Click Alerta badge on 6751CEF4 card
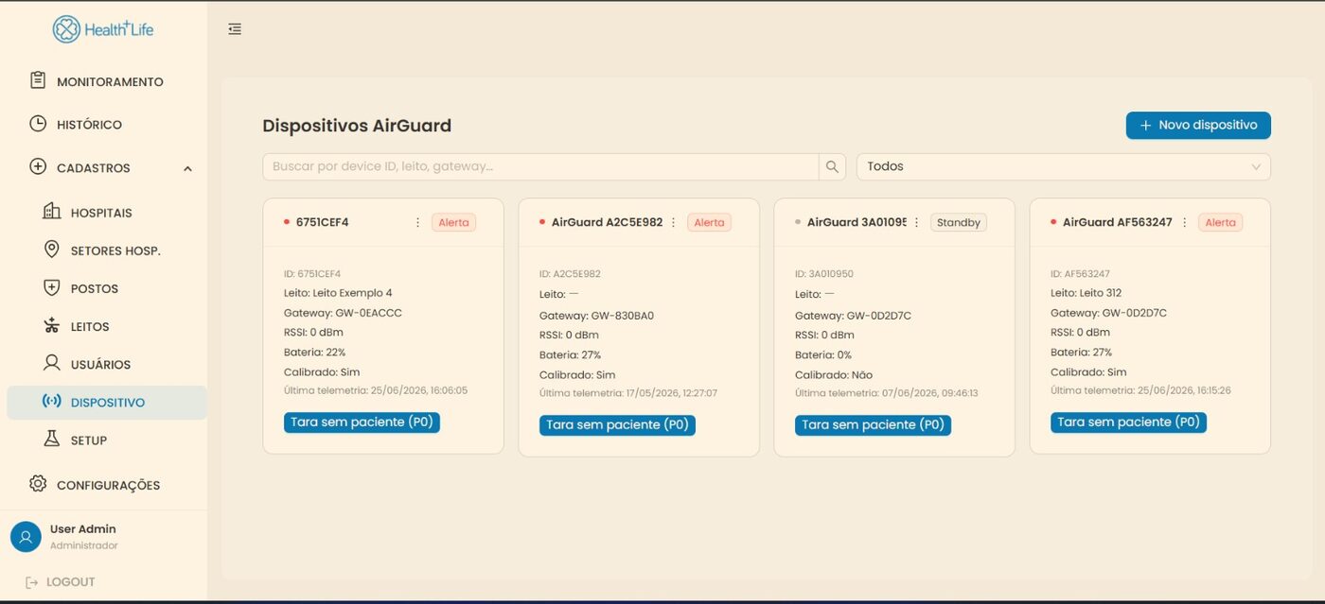Screen dimensions: 1325x604 pos(453,222)
